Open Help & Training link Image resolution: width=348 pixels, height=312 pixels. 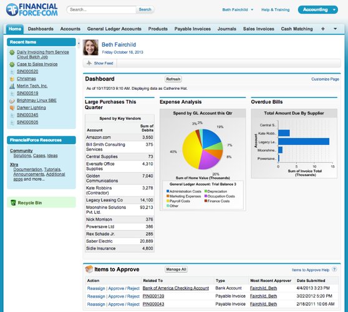pyautogui.click(x=275, y=10)
